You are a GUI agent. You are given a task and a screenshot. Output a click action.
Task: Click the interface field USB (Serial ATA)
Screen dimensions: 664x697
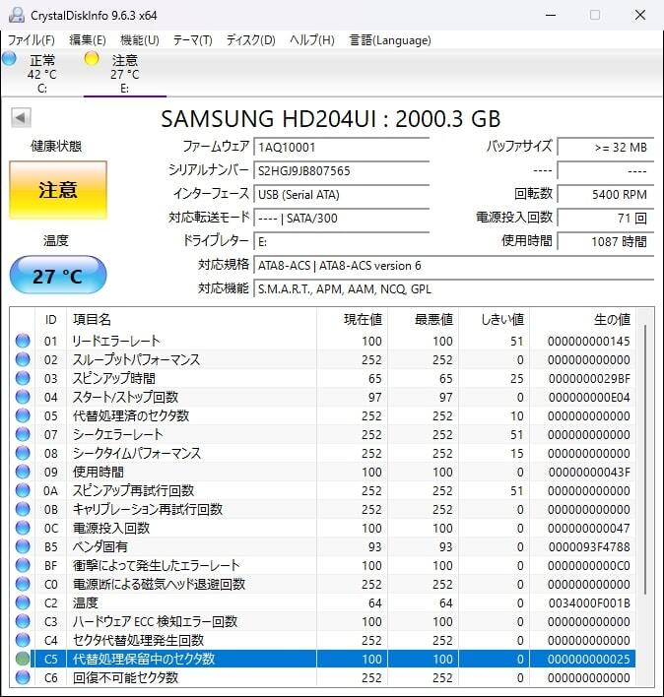(341, 194)
